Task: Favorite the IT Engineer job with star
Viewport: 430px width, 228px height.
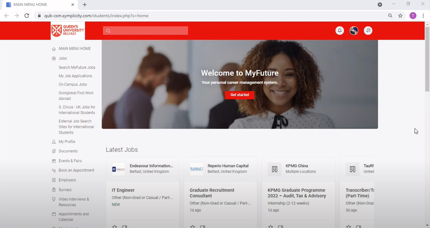Action: pyautogui.click(x=115, y=226)
